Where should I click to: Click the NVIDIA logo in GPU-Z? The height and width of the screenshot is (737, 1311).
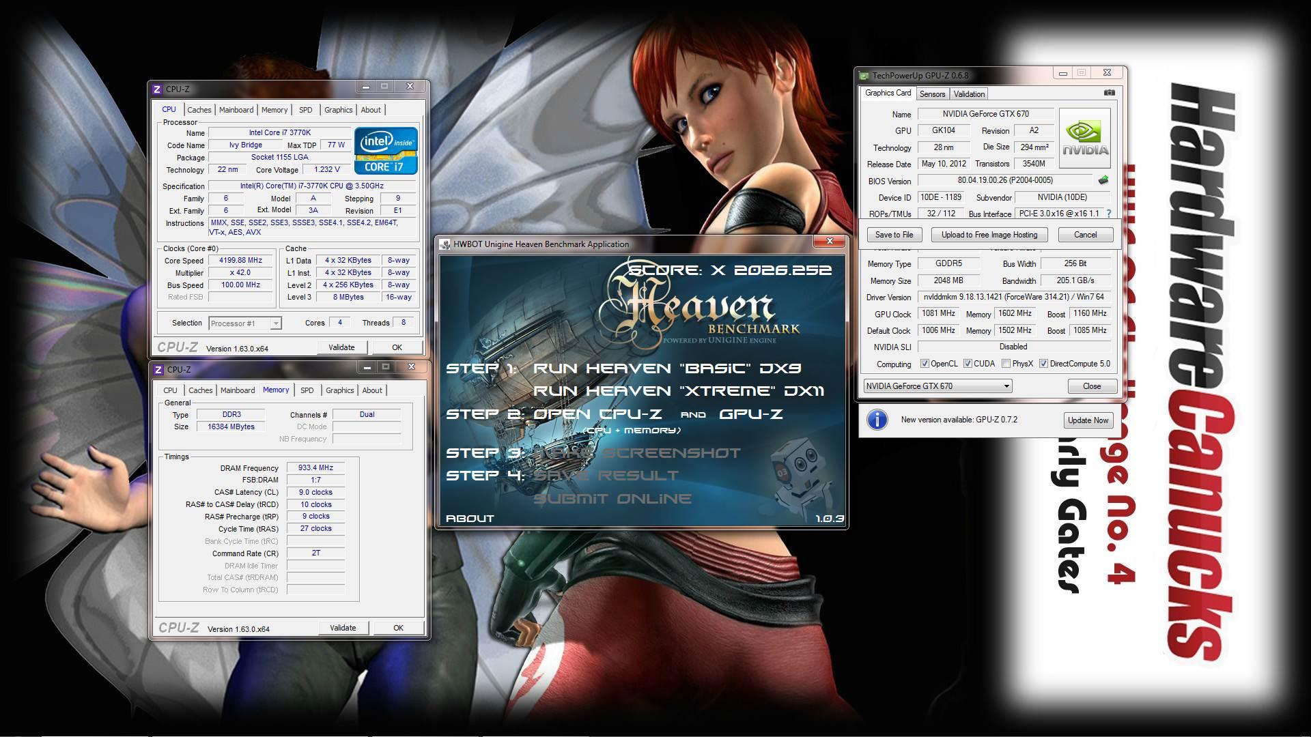click(x=1084, y=138)
